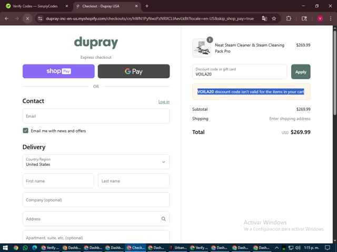Open the Google Translate page icon
Image resolution: width=337 pixels, height=252 pixels.
264,19
